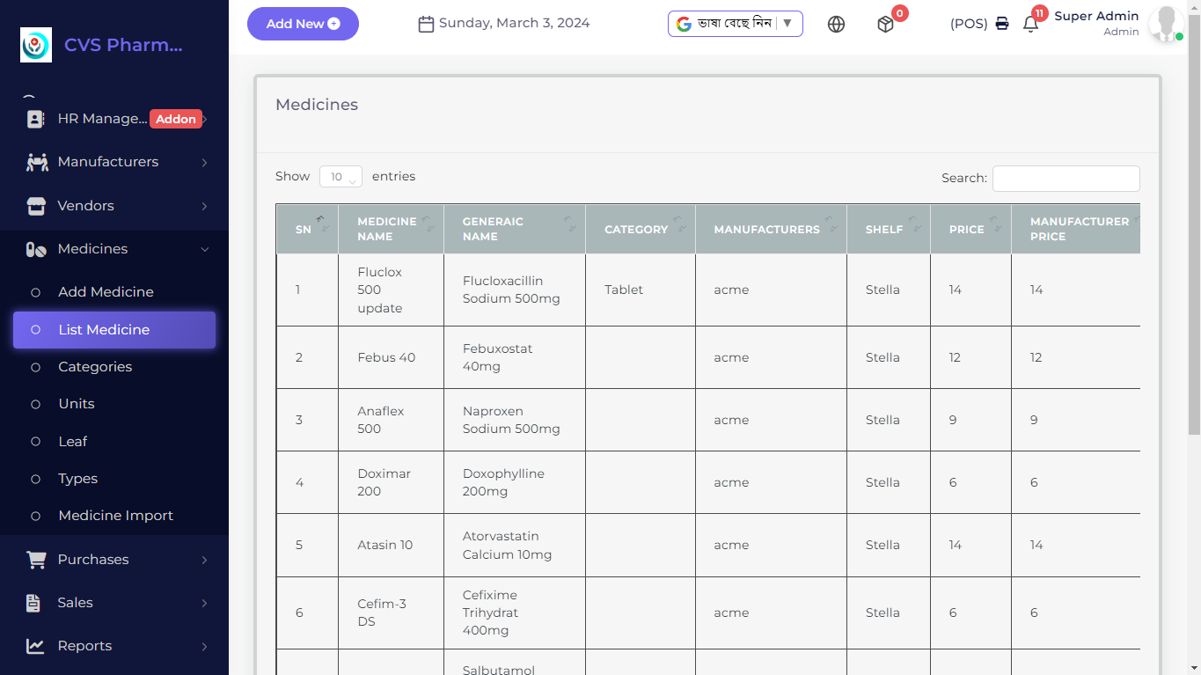Open the Reports chart icon
Screen dimensions: 1201x675
(35, 645)
